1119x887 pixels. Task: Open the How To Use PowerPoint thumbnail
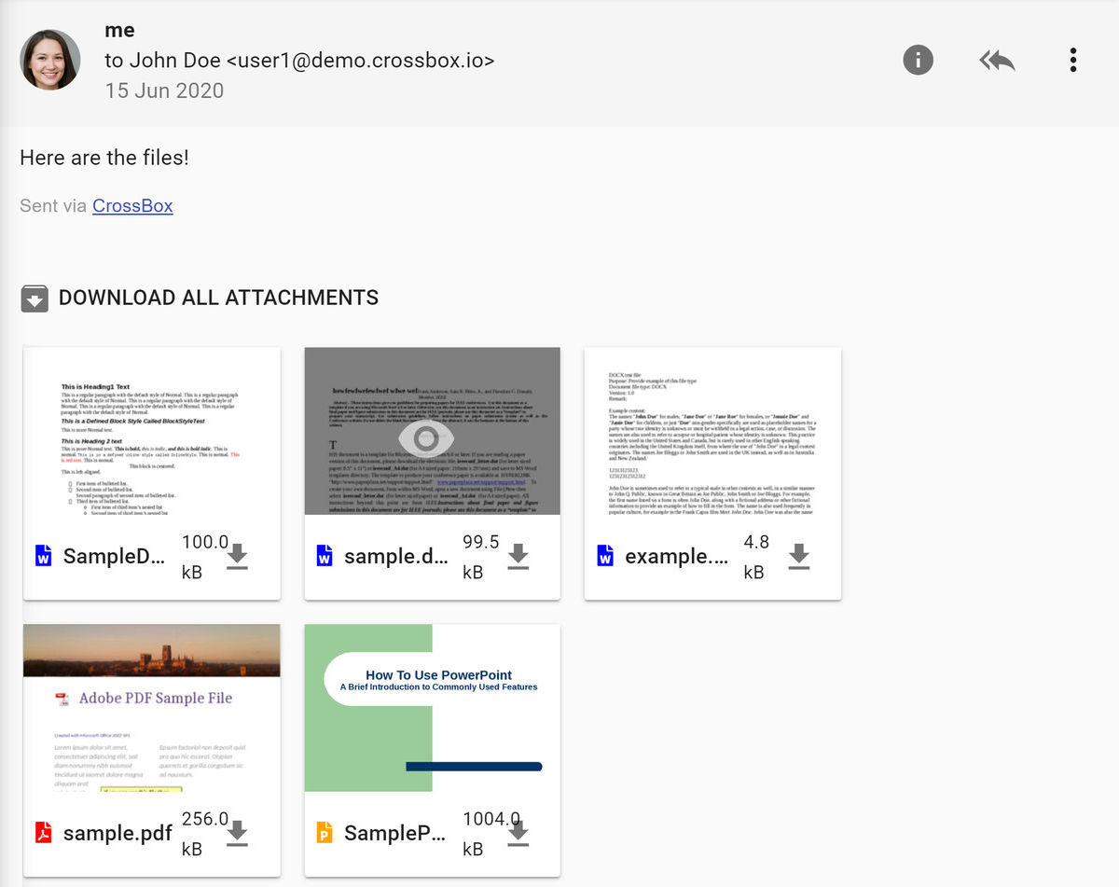click(x=432, y=707)
